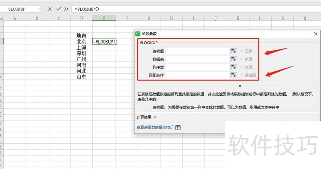Select column A header
This screenshot has height=169, width=321.
coord(15,18)
